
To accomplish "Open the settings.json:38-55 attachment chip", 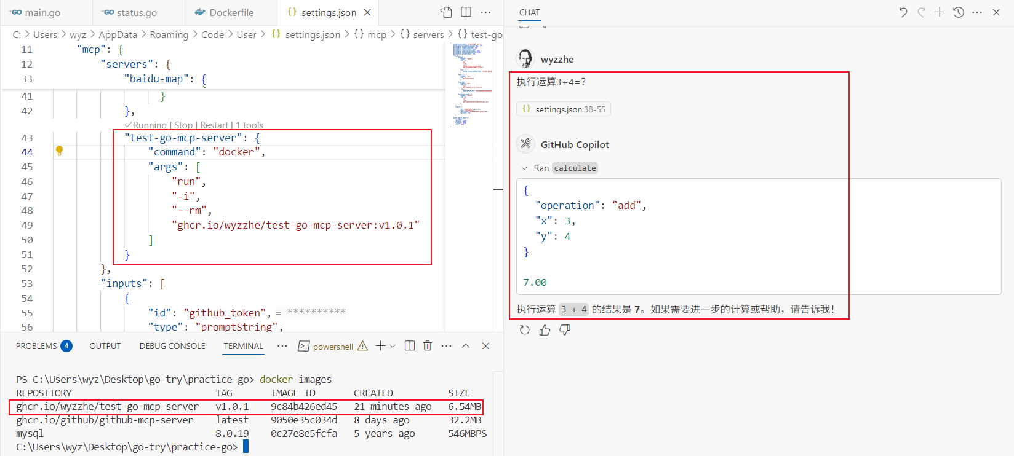I will point(564,109).
